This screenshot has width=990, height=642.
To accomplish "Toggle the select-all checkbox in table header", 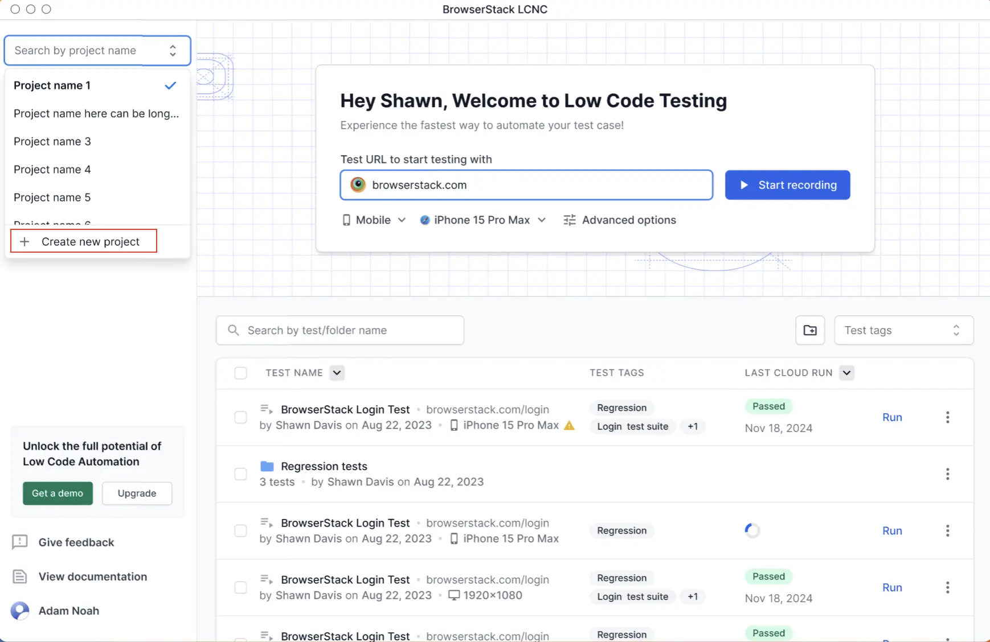I will coord(240,373).
